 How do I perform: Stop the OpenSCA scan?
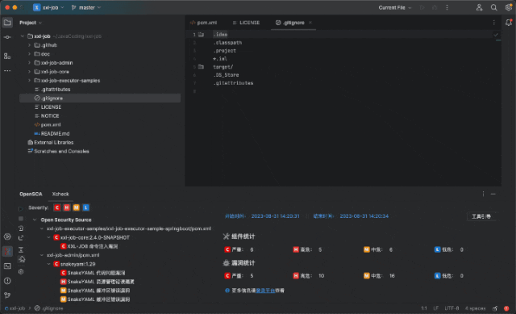[21, 219]
